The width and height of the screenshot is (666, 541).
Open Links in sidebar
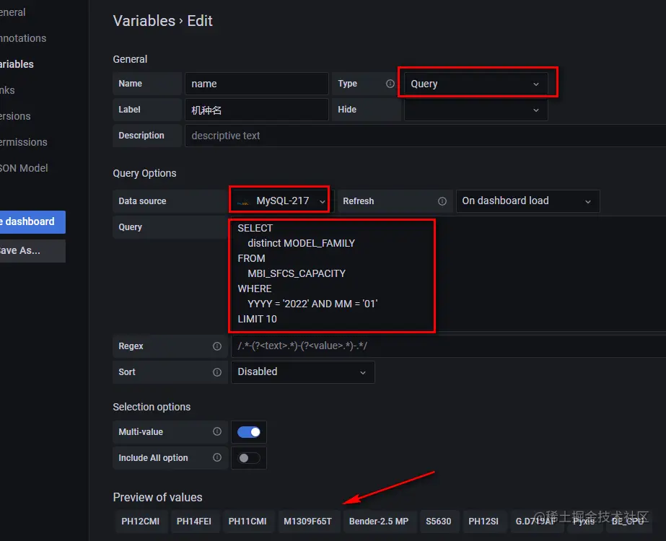pos(7,90)
